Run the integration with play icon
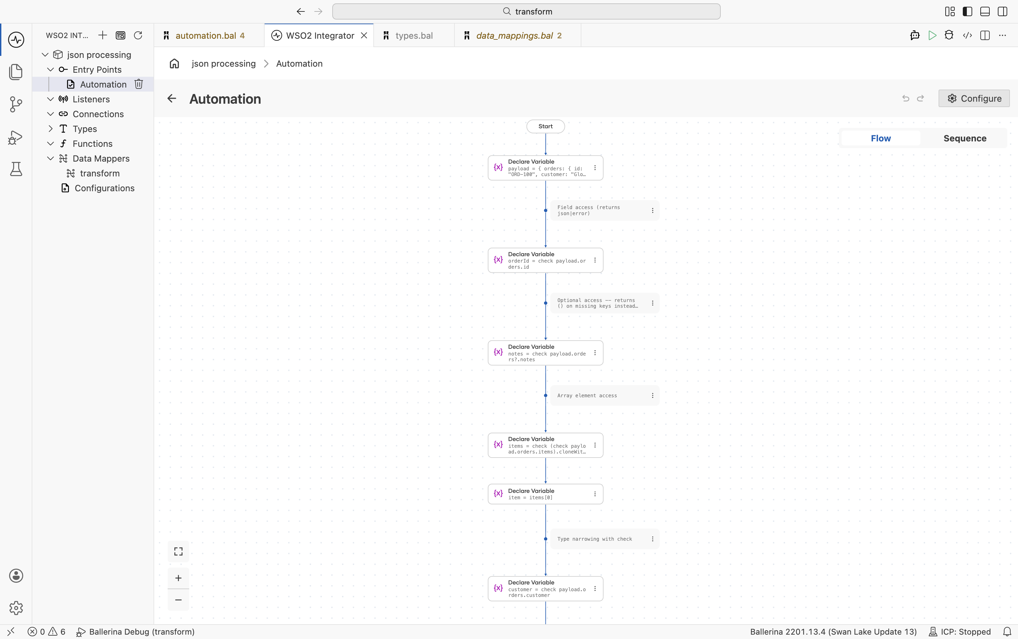Screen dimensions: 1018x639 [932, 35]
